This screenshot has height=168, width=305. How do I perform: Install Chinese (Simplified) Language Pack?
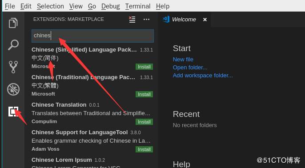[144, 67]
